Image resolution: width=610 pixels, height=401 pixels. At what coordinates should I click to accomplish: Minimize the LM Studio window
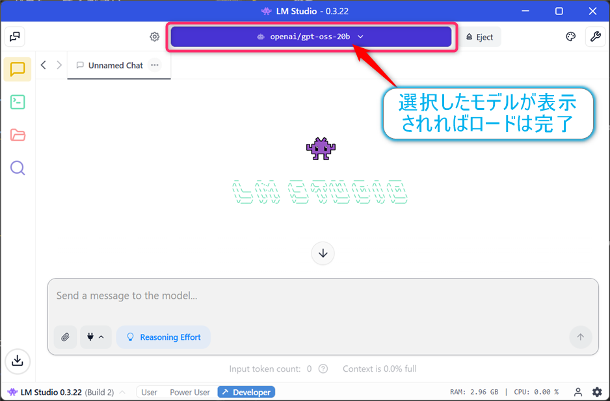tap(525, 11)
